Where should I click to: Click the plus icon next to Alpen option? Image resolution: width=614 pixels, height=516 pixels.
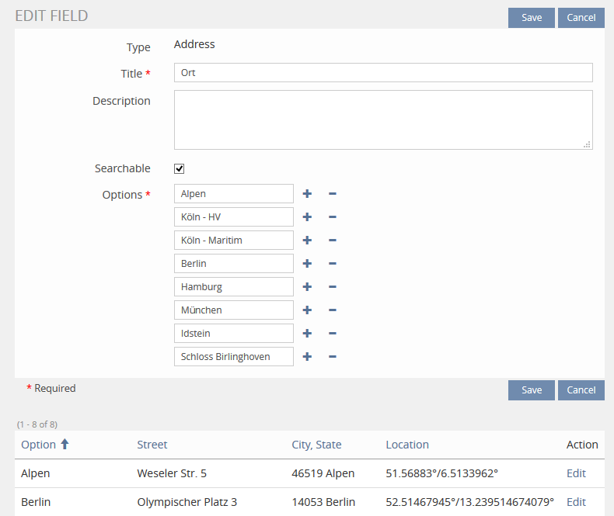(307, 194)
